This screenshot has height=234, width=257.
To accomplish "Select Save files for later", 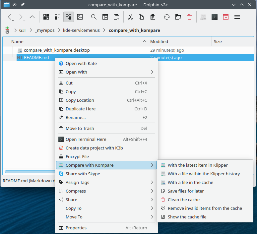I will click(205, 191).
